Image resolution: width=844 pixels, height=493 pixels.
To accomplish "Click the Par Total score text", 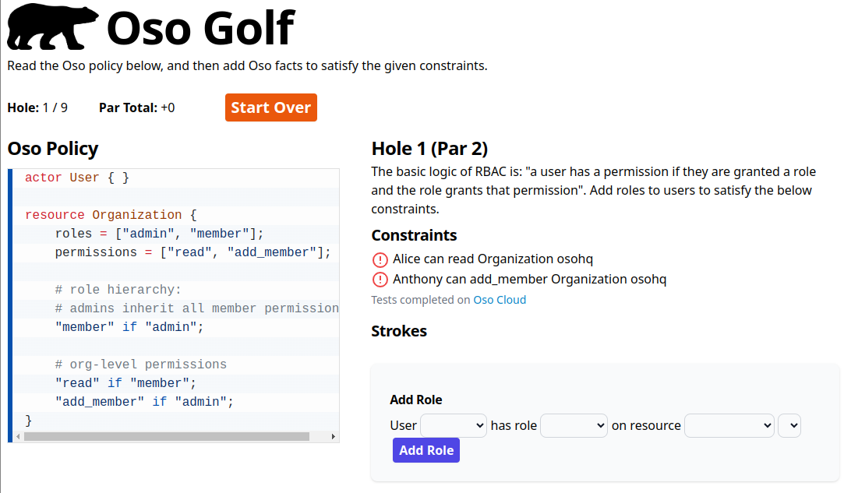I will [136, 107].
